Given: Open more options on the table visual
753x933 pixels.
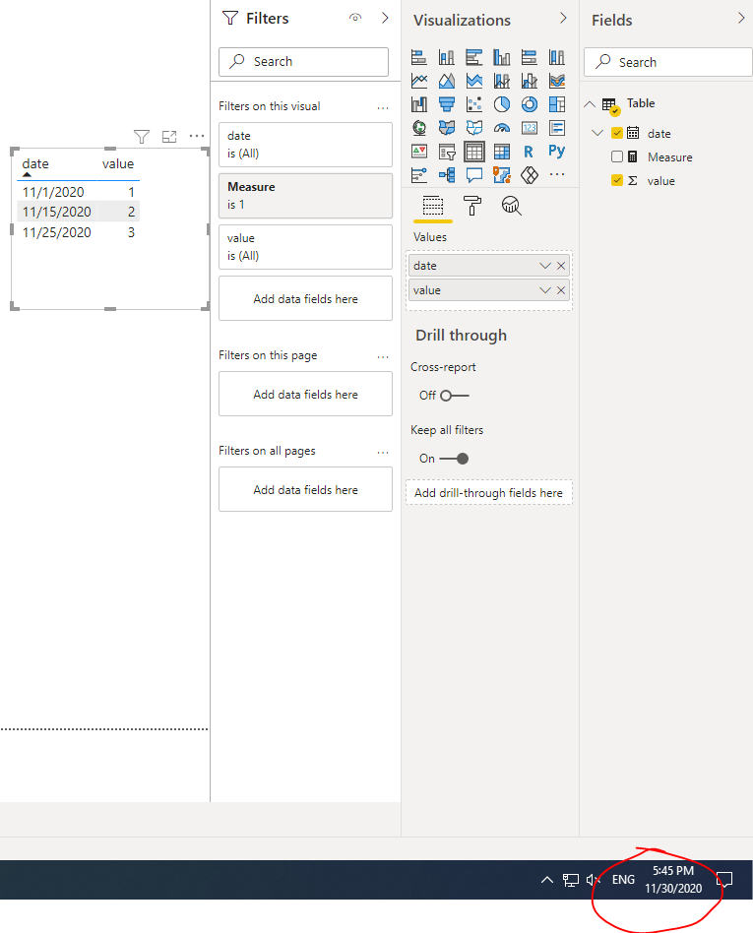Looking at the screenshot, I should pyautogui.click(x=197, y=136).
